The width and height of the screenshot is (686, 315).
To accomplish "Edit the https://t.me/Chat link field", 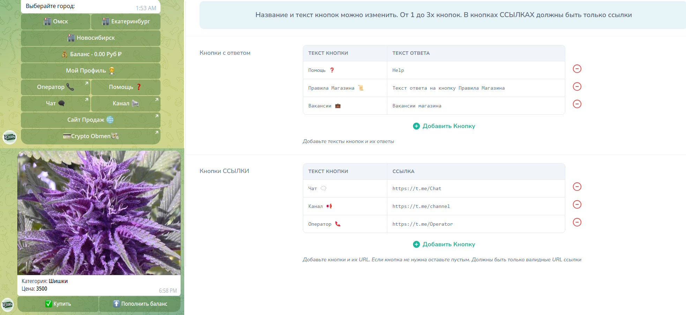I will click(475, 188).
